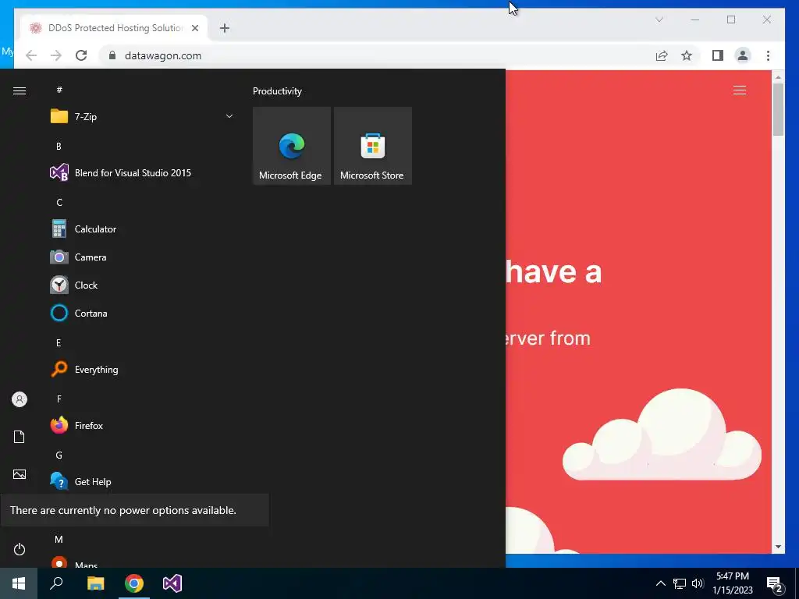Open the taskbar clock and date
This screenshot has height=599, width=799.
tap(733, 583)
